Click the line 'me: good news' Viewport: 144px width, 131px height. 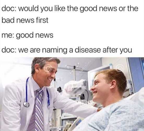[27, 35]
